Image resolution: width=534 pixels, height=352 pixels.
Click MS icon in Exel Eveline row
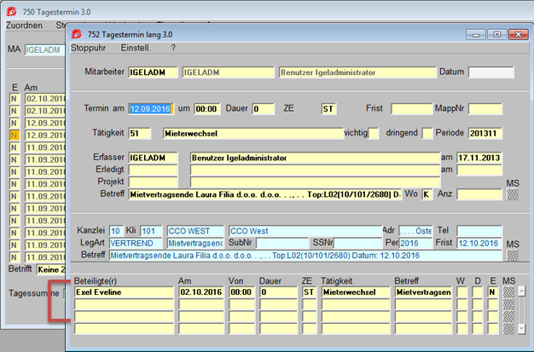coord(508,292)
